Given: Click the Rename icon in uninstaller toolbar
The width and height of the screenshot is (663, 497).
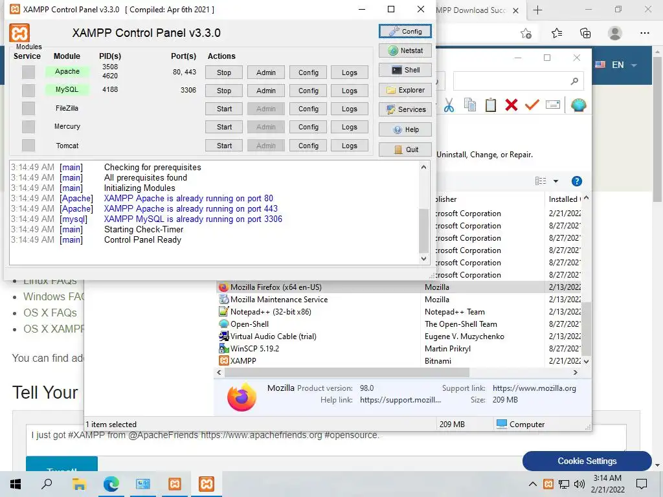Looking at the screenshot, I should pyautogui.click(x=553, y=104).
